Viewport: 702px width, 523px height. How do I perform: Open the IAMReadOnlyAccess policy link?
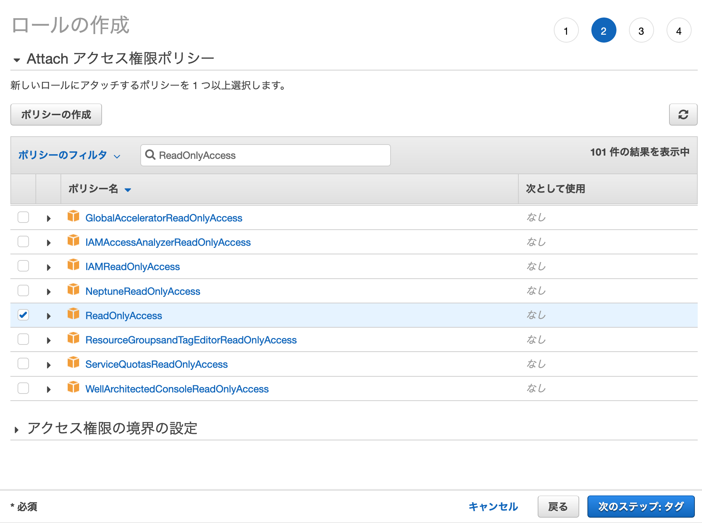coord(132,267)
